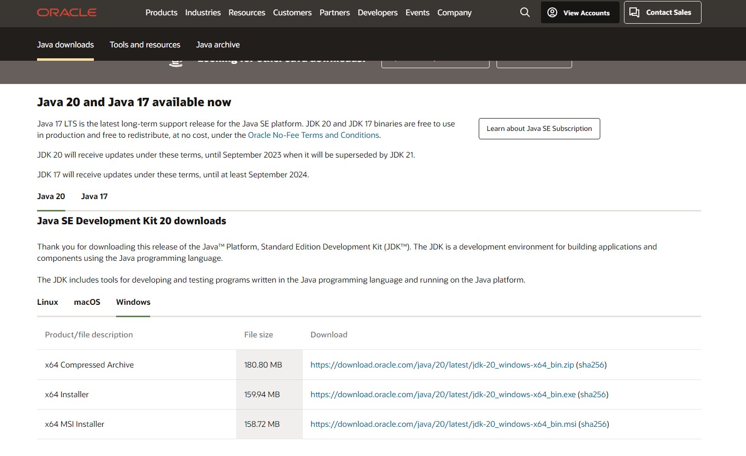The width and height of the screenshot is (746, 456).
Task: Click Java SE Development Kit 20 downloads heading
Action: [131, 221]
